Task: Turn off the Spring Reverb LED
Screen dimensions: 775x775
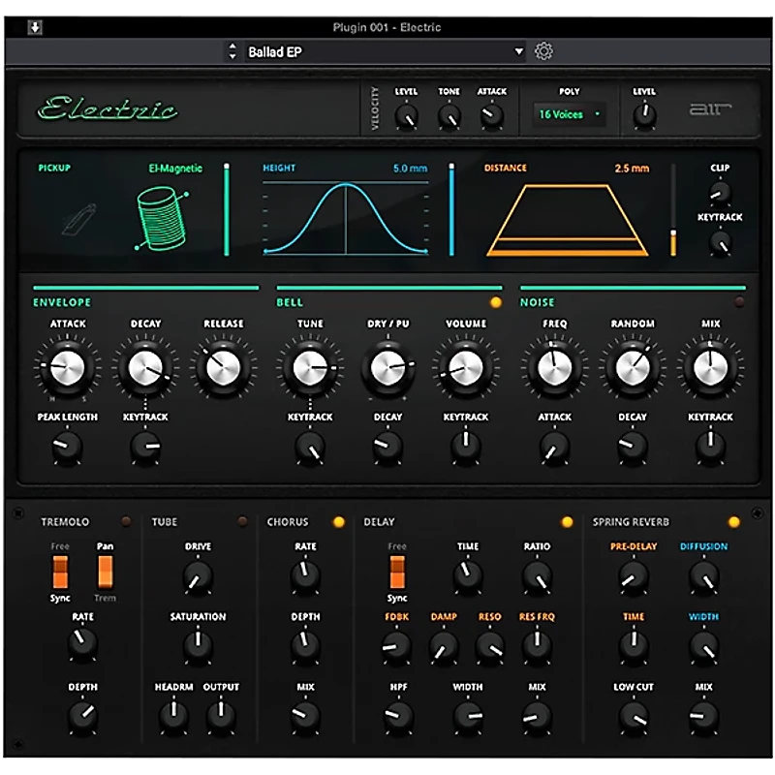Action: [x=733, y=522]
